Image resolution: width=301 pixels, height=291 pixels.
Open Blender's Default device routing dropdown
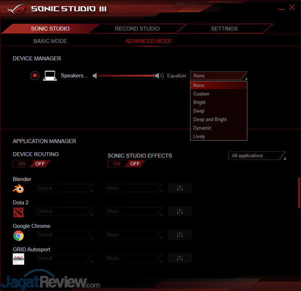(64, 188)
